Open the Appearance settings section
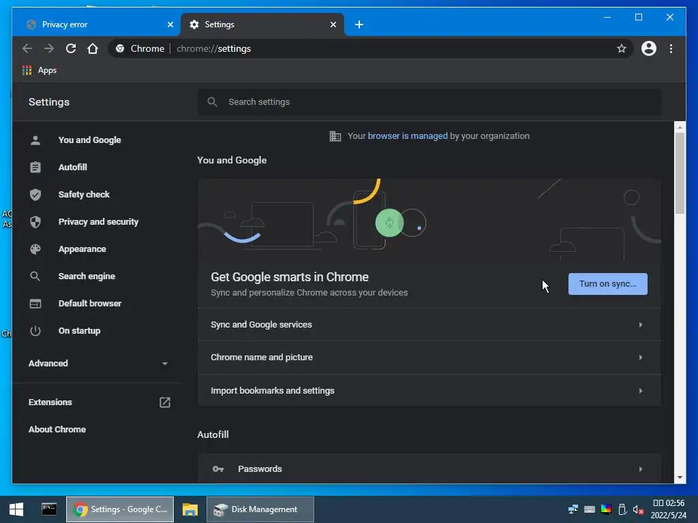698x523 pixels. [x=82, y=249]
